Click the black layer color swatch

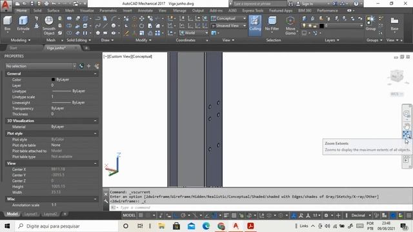coord(321,26)
